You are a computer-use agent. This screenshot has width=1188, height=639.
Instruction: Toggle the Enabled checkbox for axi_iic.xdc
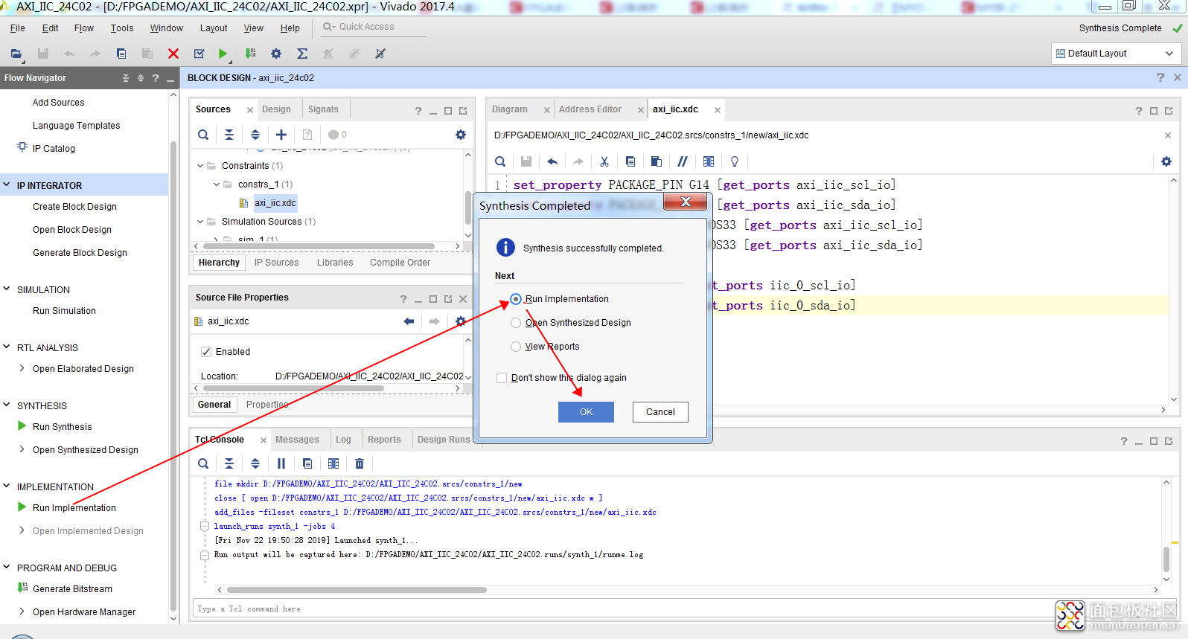click(206, 352)
